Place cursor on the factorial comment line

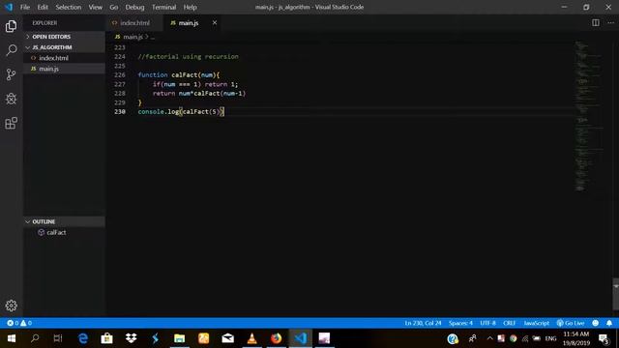point(188,57)
